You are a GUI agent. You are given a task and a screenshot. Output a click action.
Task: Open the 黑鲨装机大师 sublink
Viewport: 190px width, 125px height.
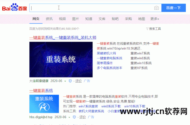pos(106,53)
